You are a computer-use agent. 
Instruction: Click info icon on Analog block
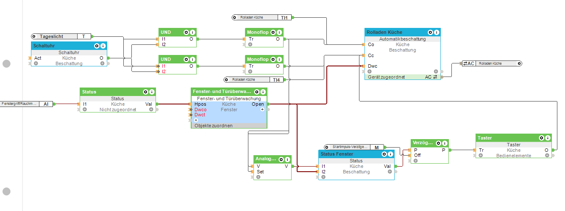[x=288, y=159]
